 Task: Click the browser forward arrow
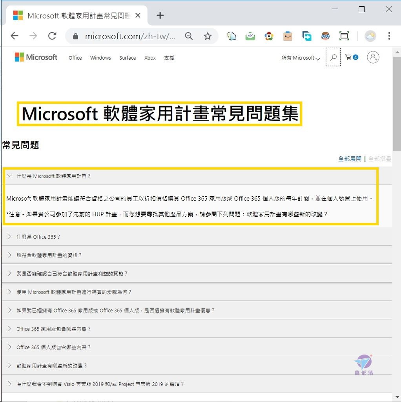coord(33,36)
